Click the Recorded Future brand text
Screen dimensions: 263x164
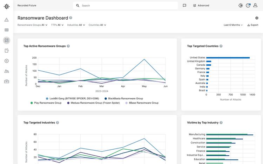tap(27, 6)
